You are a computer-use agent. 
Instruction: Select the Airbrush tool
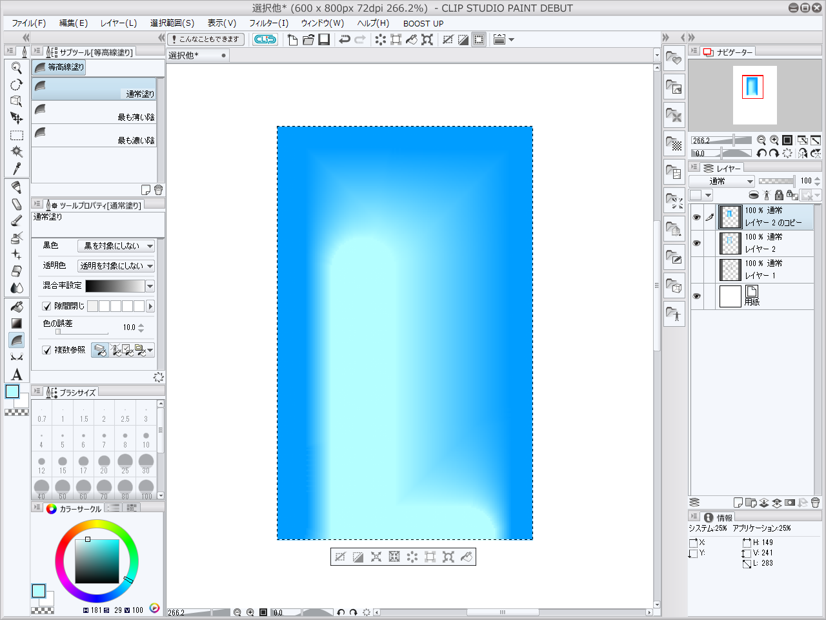point(17,238)
